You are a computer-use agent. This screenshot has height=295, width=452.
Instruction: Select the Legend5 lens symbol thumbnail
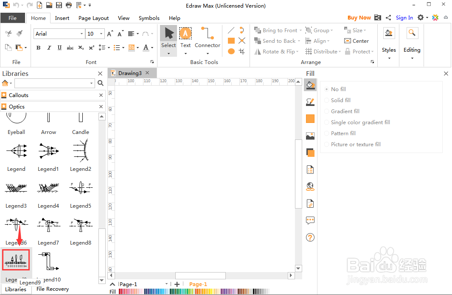click(x=81, y=188)
